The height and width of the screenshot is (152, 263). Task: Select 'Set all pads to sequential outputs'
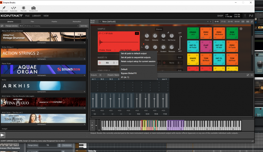click(136, 57)
